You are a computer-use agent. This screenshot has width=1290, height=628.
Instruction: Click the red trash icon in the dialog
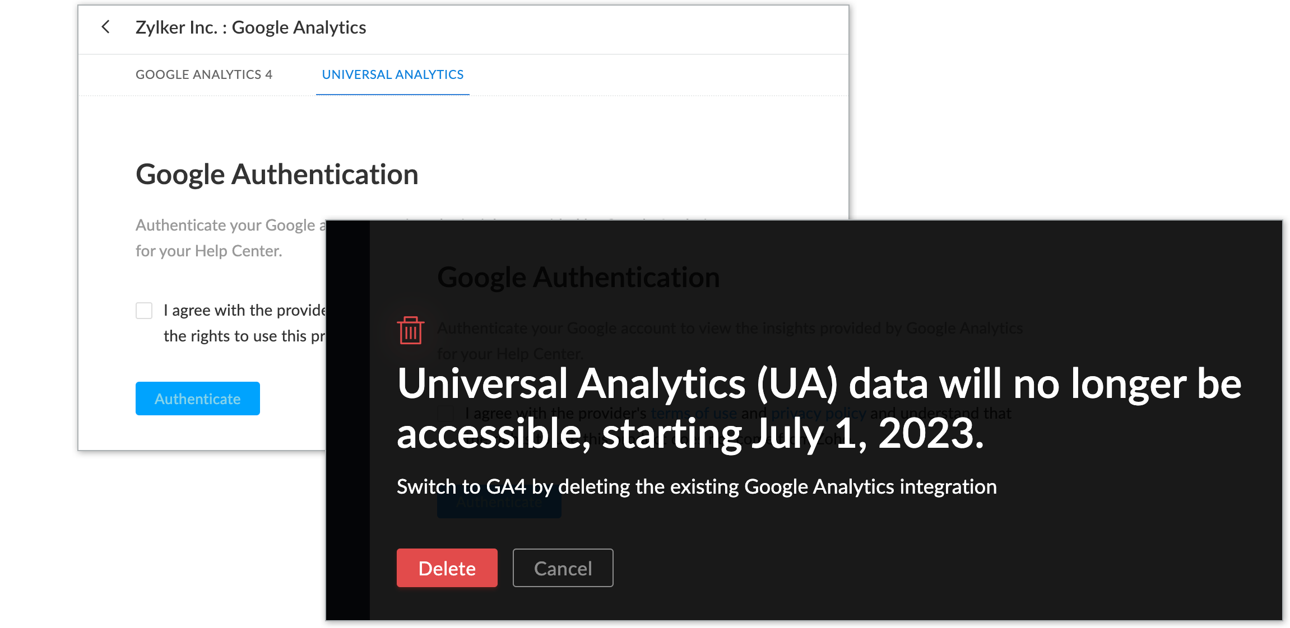(x=410, y=330)
